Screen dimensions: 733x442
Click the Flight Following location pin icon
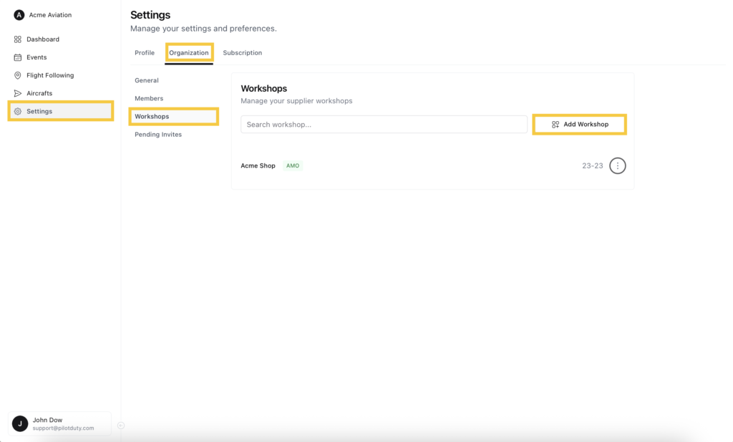[18, 75]
